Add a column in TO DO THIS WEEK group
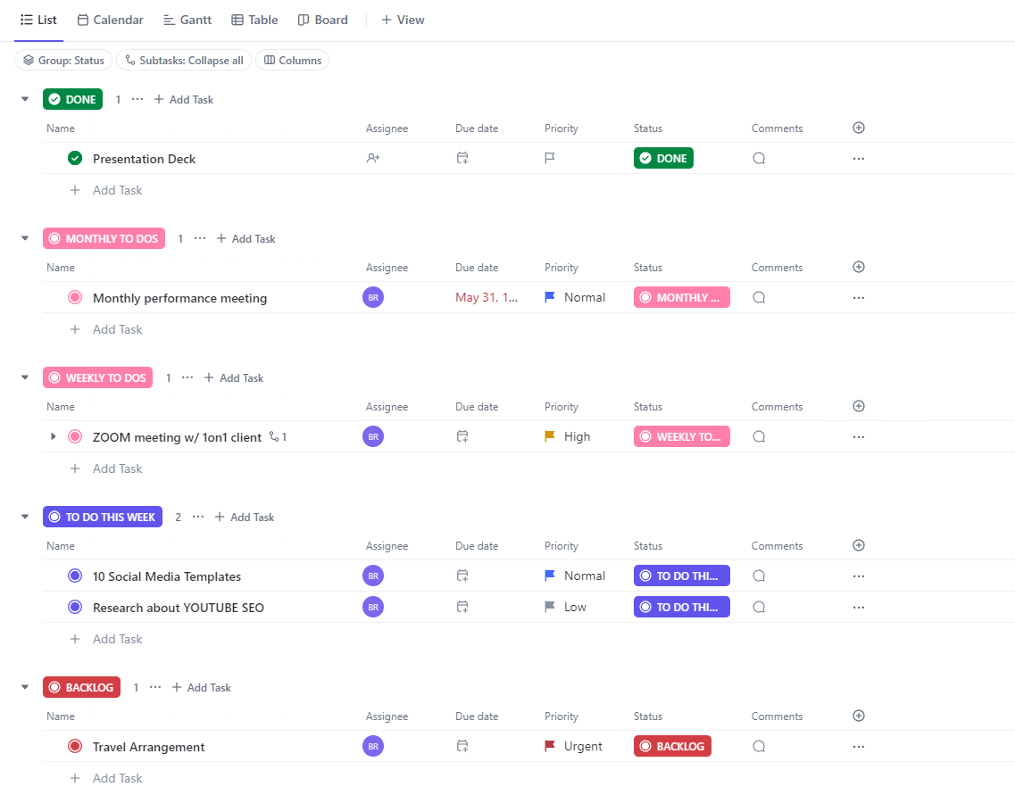Screen dimensions: 1015x787 click(x=859, y=545)
